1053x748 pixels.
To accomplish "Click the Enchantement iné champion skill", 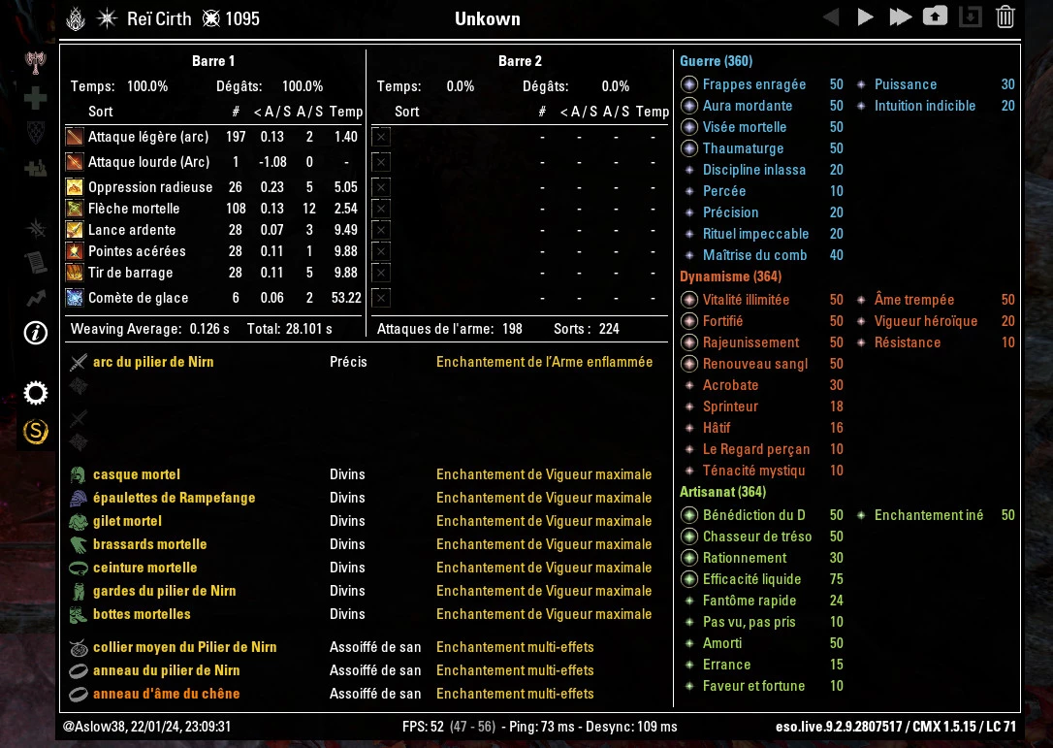I will point(929,515).
